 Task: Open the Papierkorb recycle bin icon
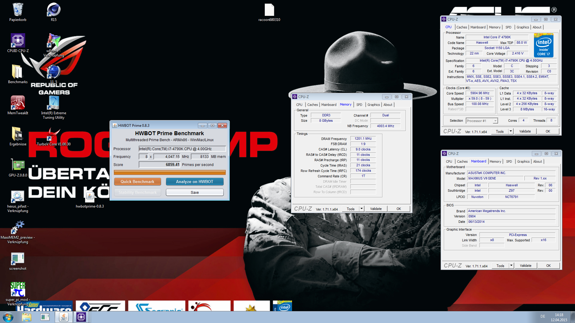[x=18, y=12]
